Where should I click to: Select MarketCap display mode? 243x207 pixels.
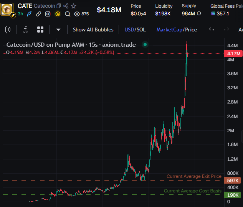169,30
